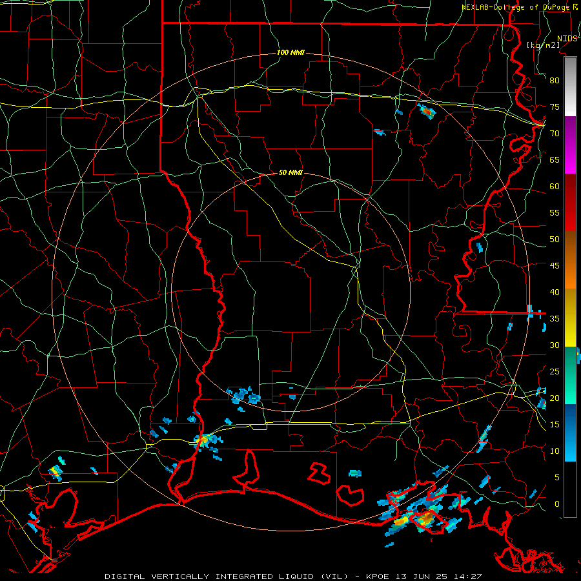Pick the magenta-purple segment of the color bar
Image resolution: width=581 pixels, height=581 pixels.
pyautogui.click(x=570, y=145)
